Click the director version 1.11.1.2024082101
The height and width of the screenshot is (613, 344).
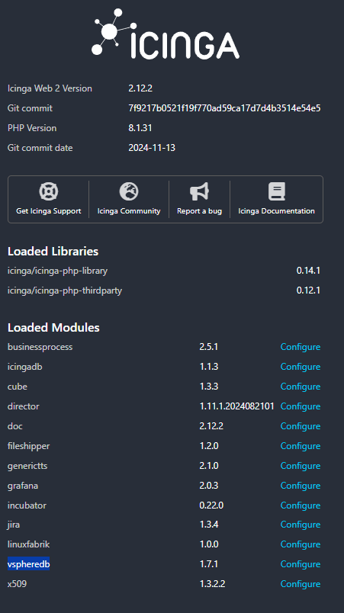237,406
